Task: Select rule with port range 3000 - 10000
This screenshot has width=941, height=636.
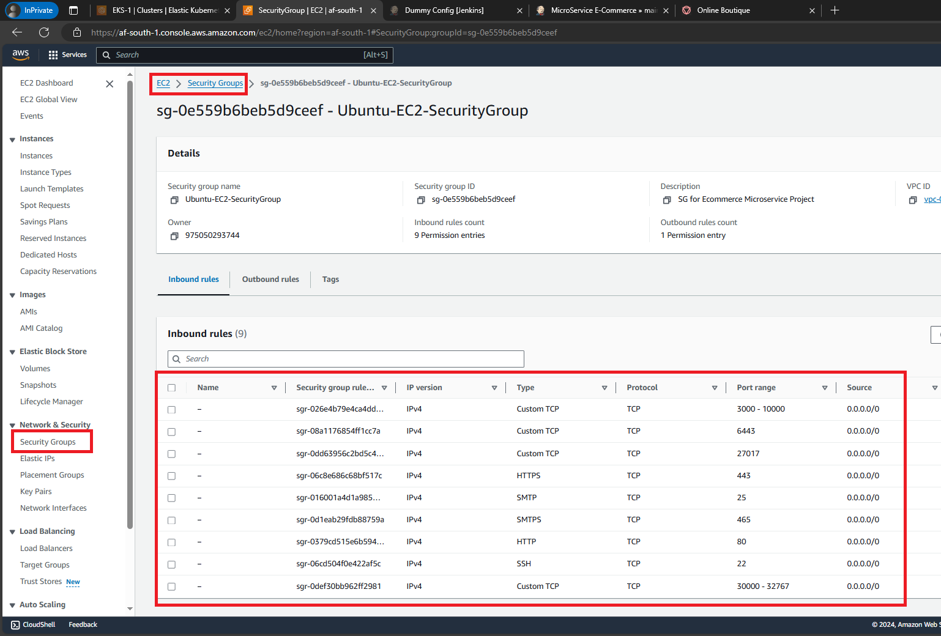Action: (x=171, y=410)
